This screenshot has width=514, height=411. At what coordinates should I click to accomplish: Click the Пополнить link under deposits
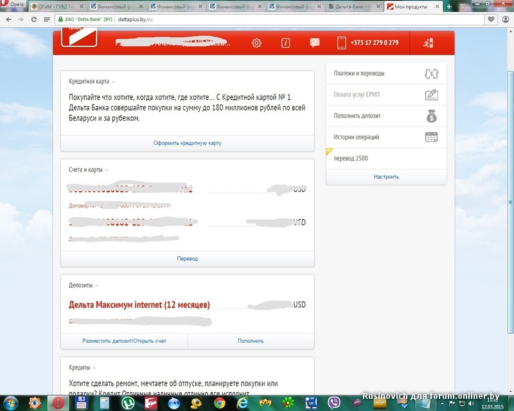point(251,341)
